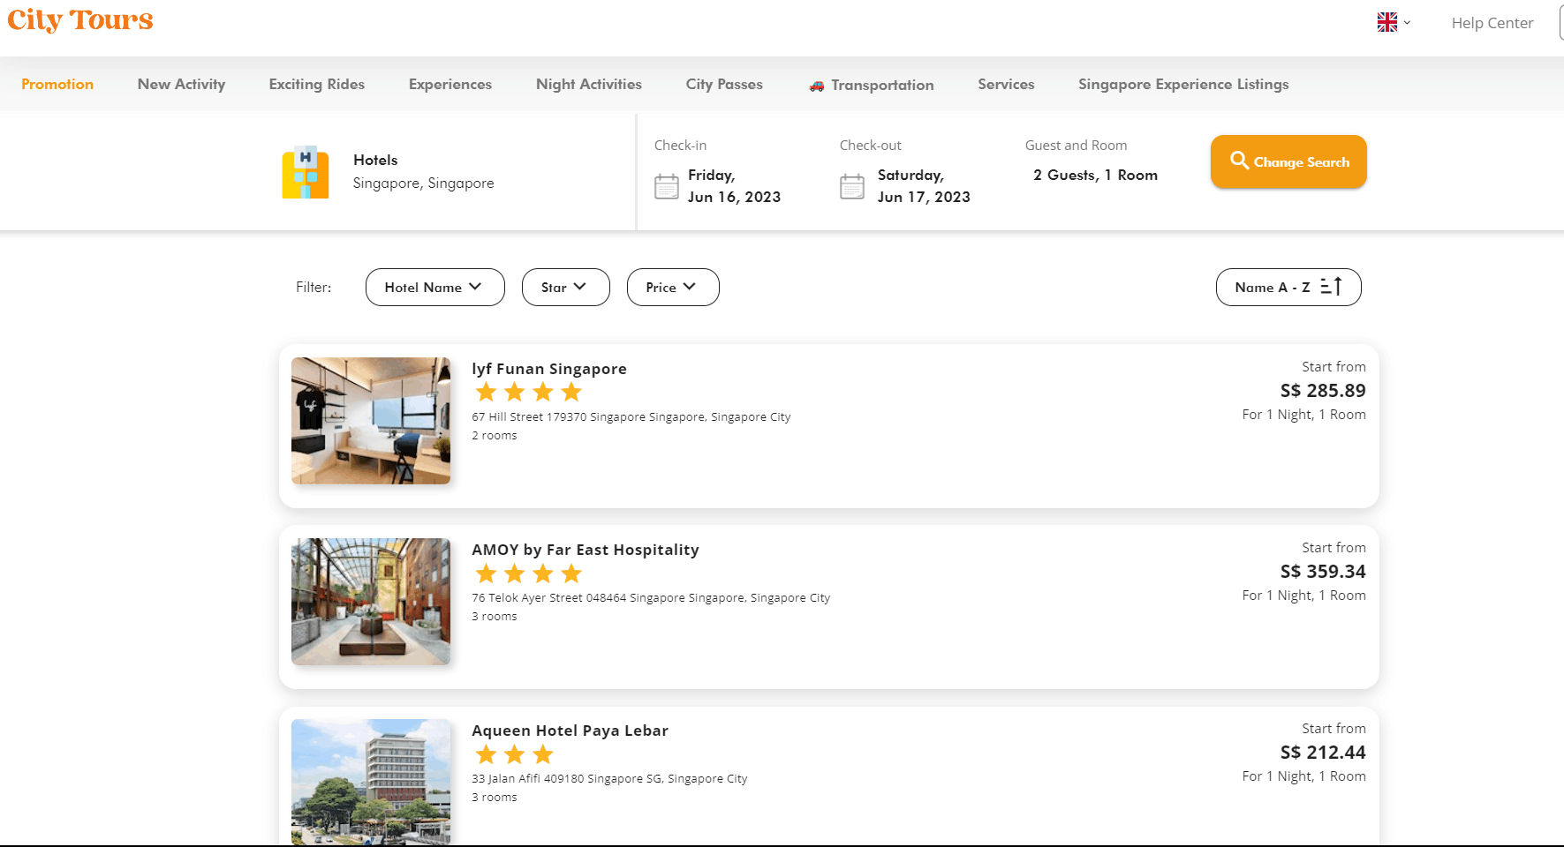Open the Price filter dropdown
Image resolution: width=1564 pixels, height=847 pixels.
pyautogui.click(x=673, y=287)
